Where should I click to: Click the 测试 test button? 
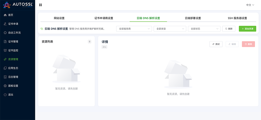point(216,44)
